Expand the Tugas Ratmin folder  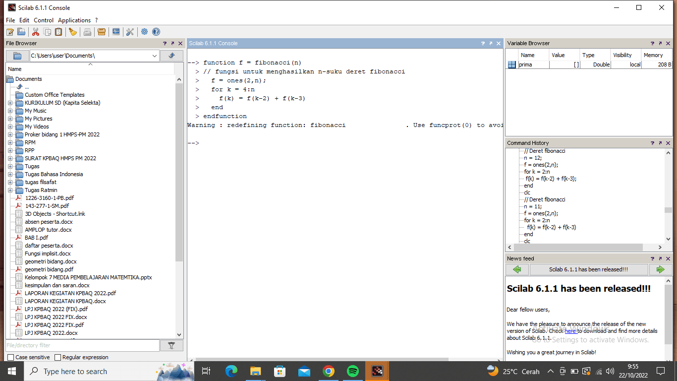tap(10, 190)
